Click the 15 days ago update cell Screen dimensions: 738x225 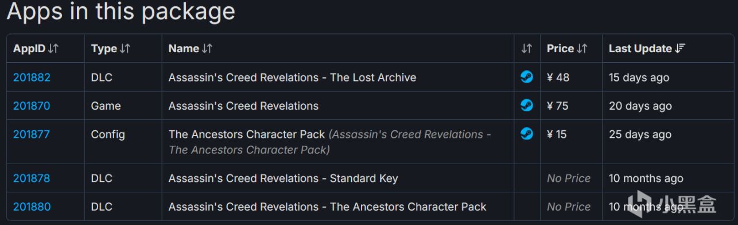639,77
